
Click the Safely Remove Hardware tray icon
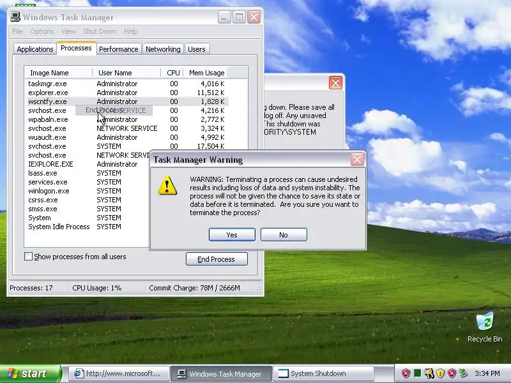[x=462, y=373]
